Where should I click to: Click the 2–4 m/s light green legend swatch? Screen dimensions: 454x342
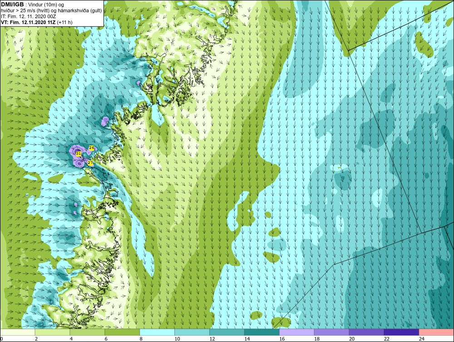(x=52, y=332)
